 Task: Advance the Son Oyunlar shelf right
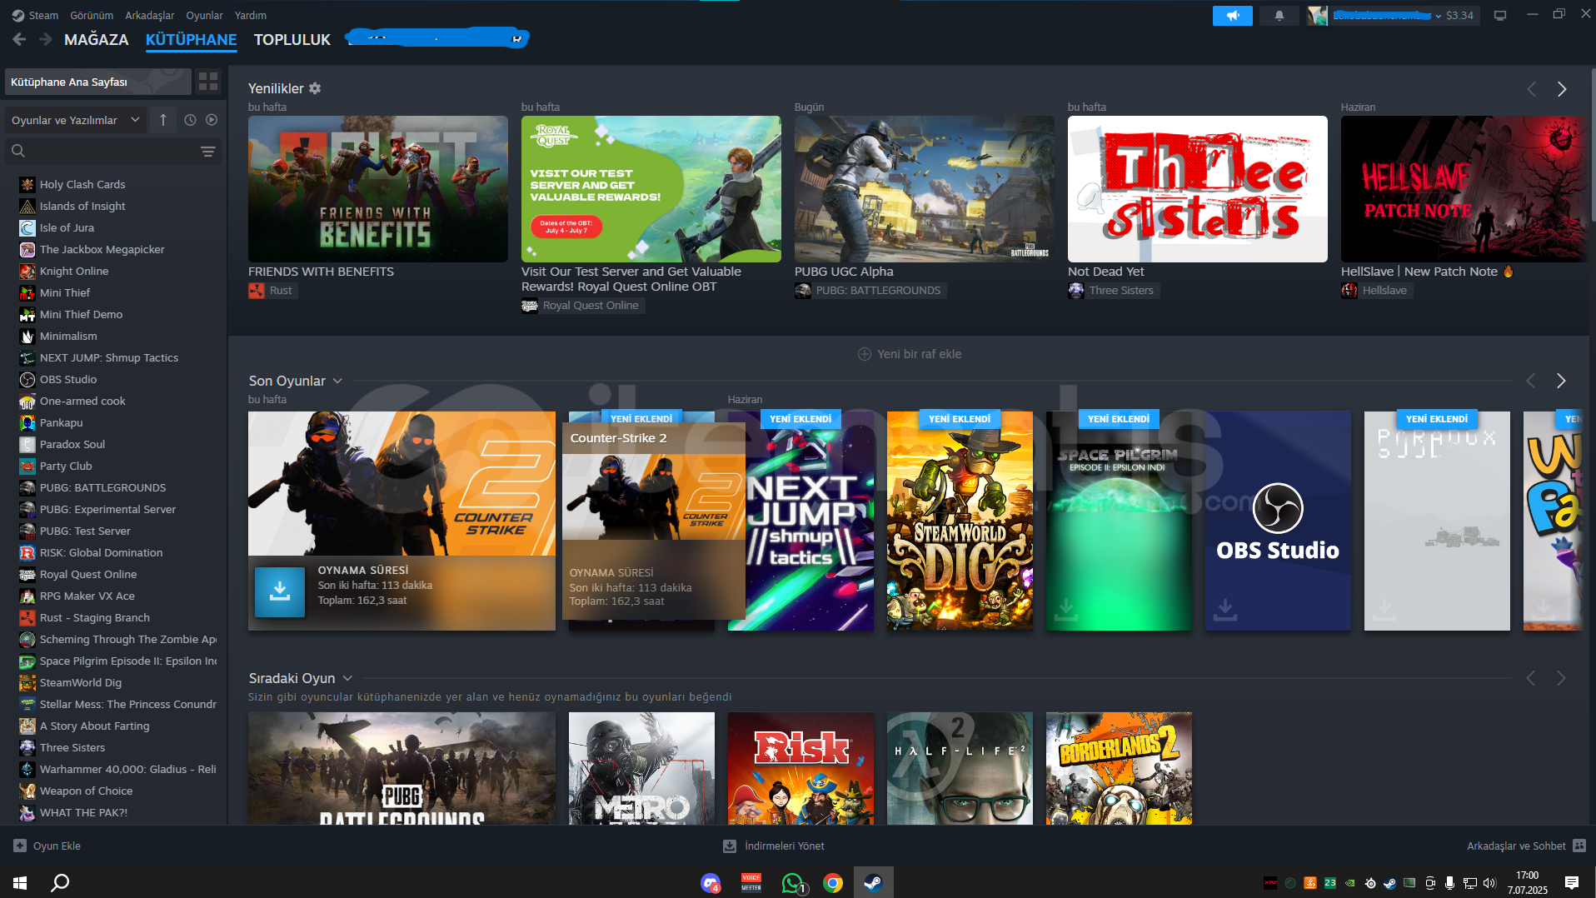(x=1561, y=381)
